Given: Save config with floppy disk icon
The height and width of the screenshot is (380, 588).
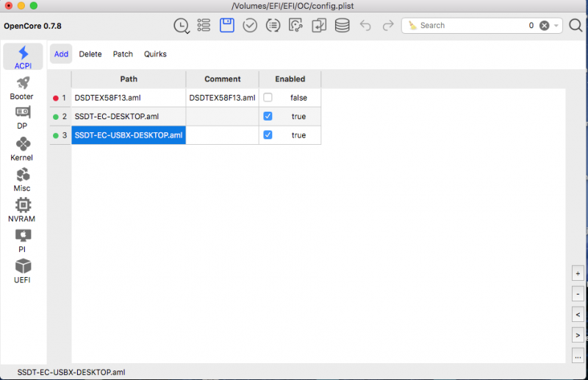Looking at the screenshot, I should [x=227, y=25].
